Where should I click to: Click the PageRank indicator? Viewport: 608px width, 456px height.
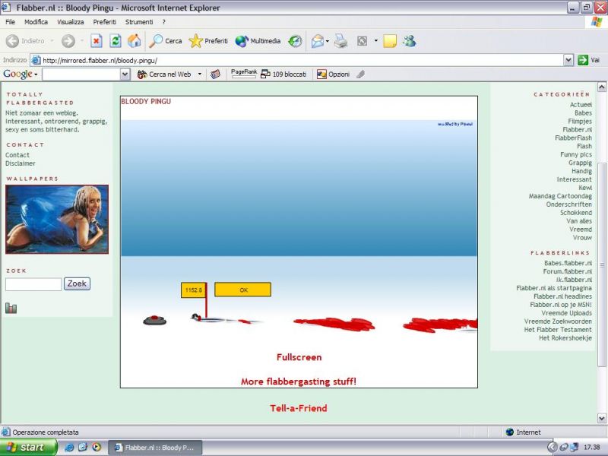244,74
